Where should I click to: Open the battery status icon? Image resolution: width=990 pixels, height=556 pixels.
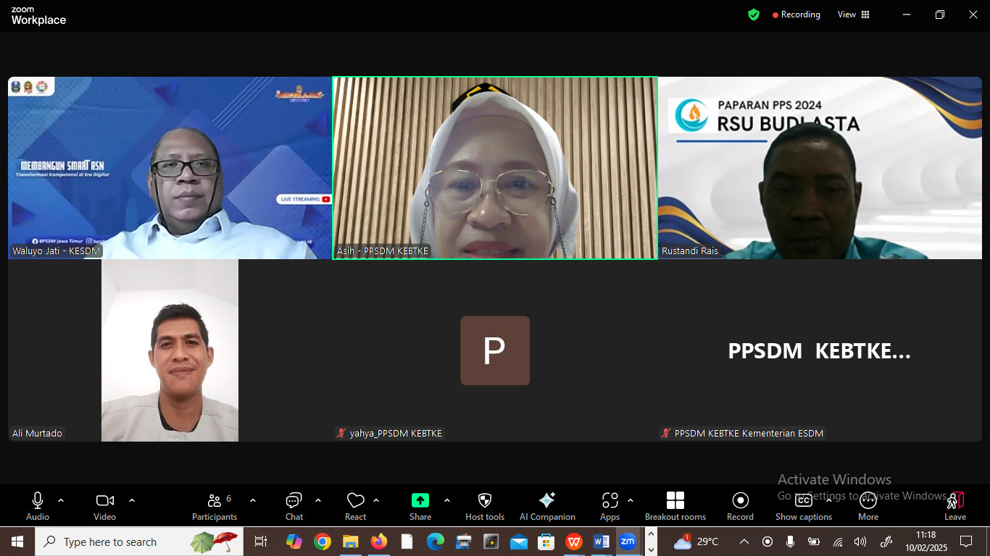point(814,542)
